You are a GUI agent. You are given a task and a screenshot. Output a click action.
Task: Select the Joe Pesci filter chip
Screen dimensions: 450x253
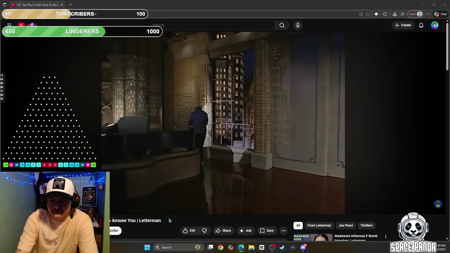[346, 225]
